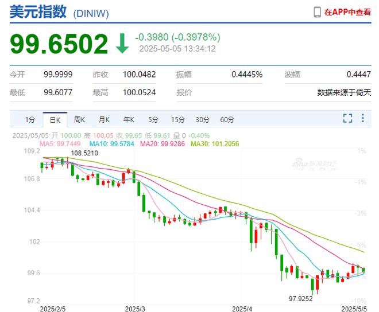This screenshot has width=379, height=312.
Task: Click the 99.6 price axis label
Action: 34,273
